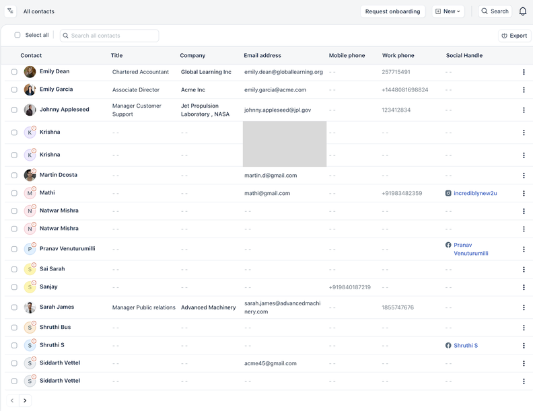Click Chartered Accountant title
Viewport: 533px width, 411px height.
141,72
